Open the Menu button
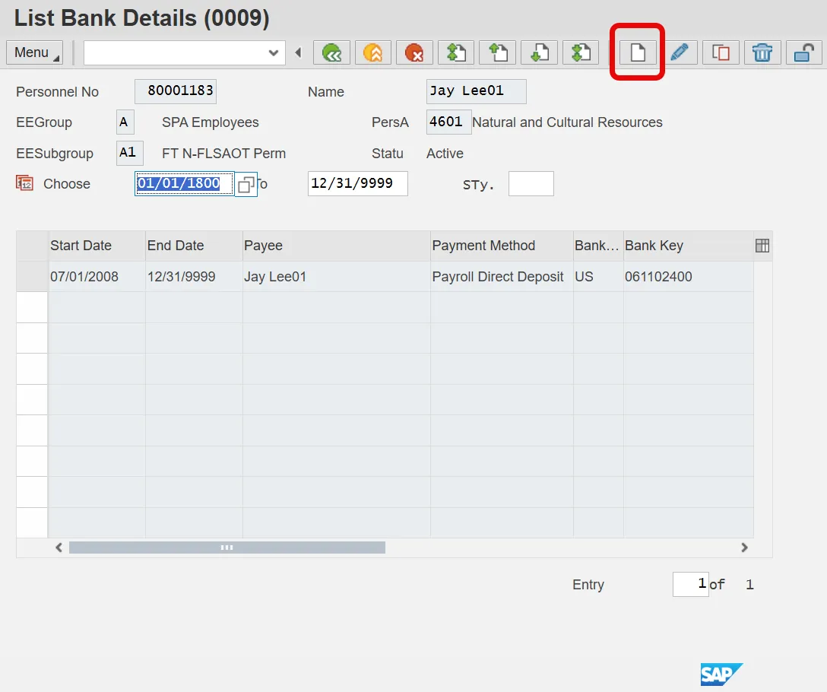This screenshot has height=692, width=827. [x=34, y=52]
